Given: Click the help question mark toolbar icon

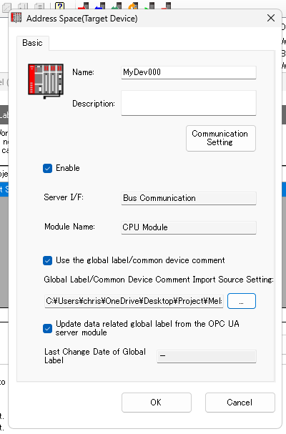Looking at the screenshot, I should click(59, 6).
